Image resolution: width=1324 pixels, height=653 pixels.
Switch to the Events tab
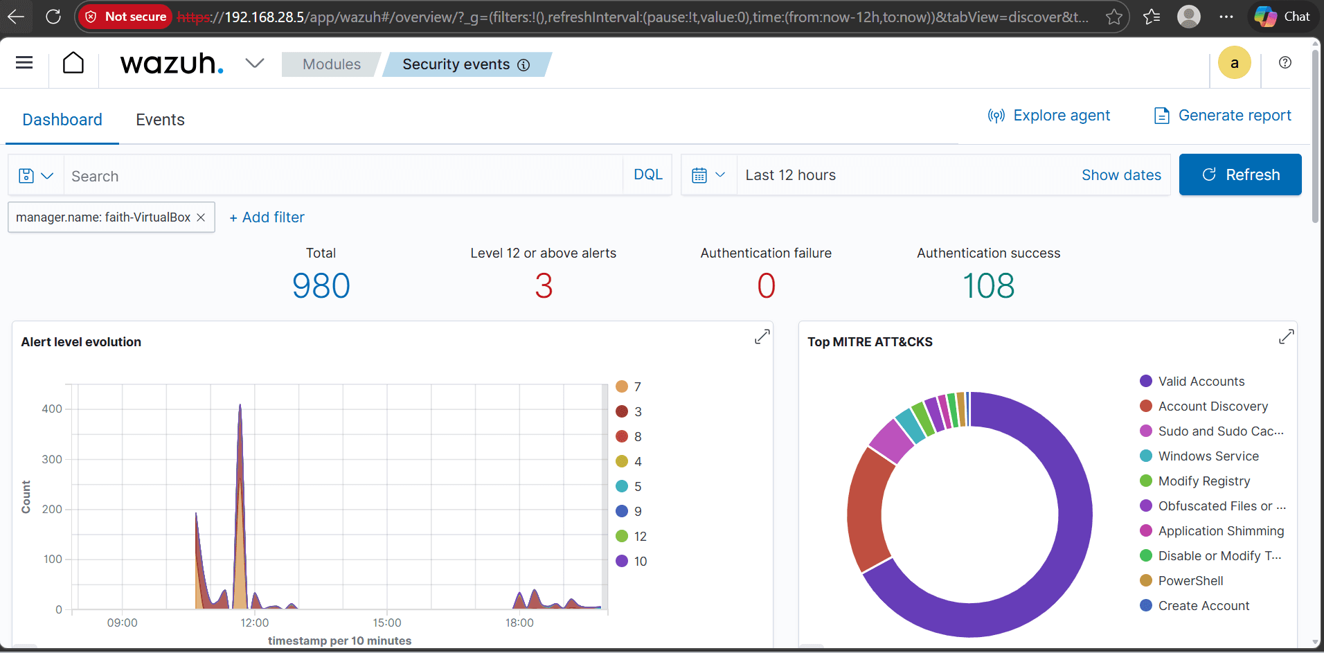click(160, 120)
